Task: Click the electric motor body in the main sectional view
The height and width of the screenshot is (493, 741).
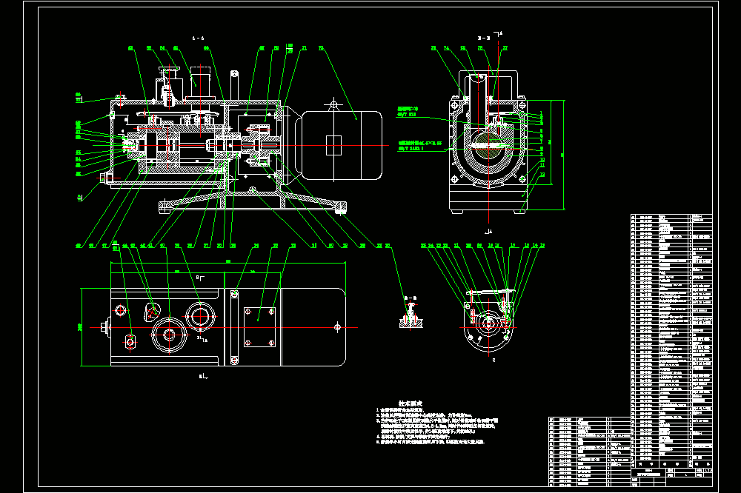Action: point(341,145)
